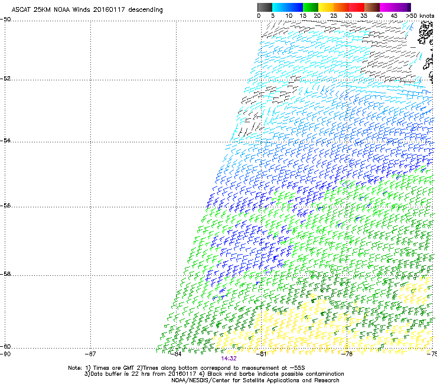The image size is (437, 384).
Task: Click the longitude label '-78'
Action: click(347, 354)
